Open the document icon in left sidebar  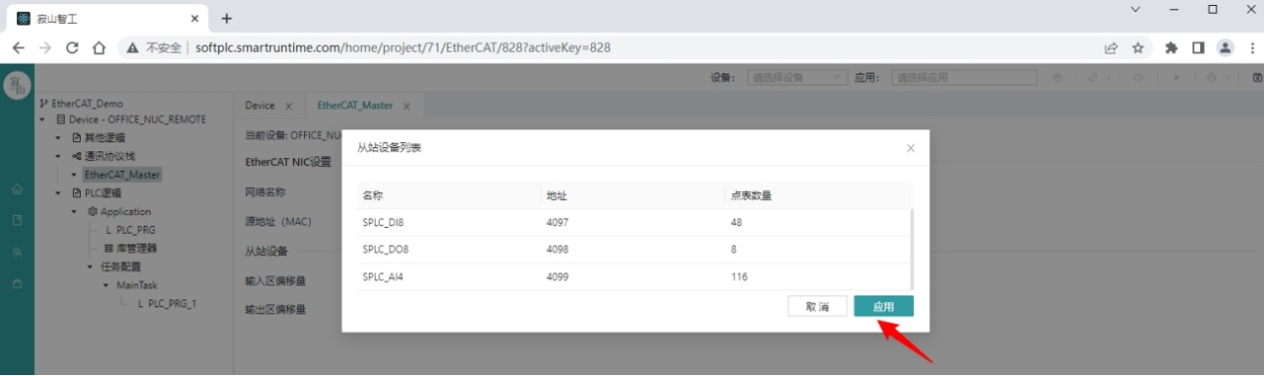tap(17, 221)
